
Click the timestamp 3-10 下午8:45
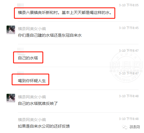click(x=129, y=28)
